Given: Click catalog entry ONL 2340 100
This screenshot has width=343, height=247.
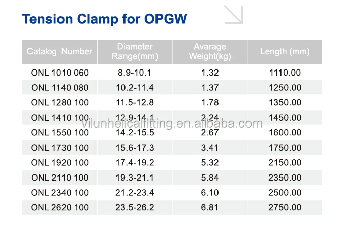Looking at the screenshot, I should (59, 193).
